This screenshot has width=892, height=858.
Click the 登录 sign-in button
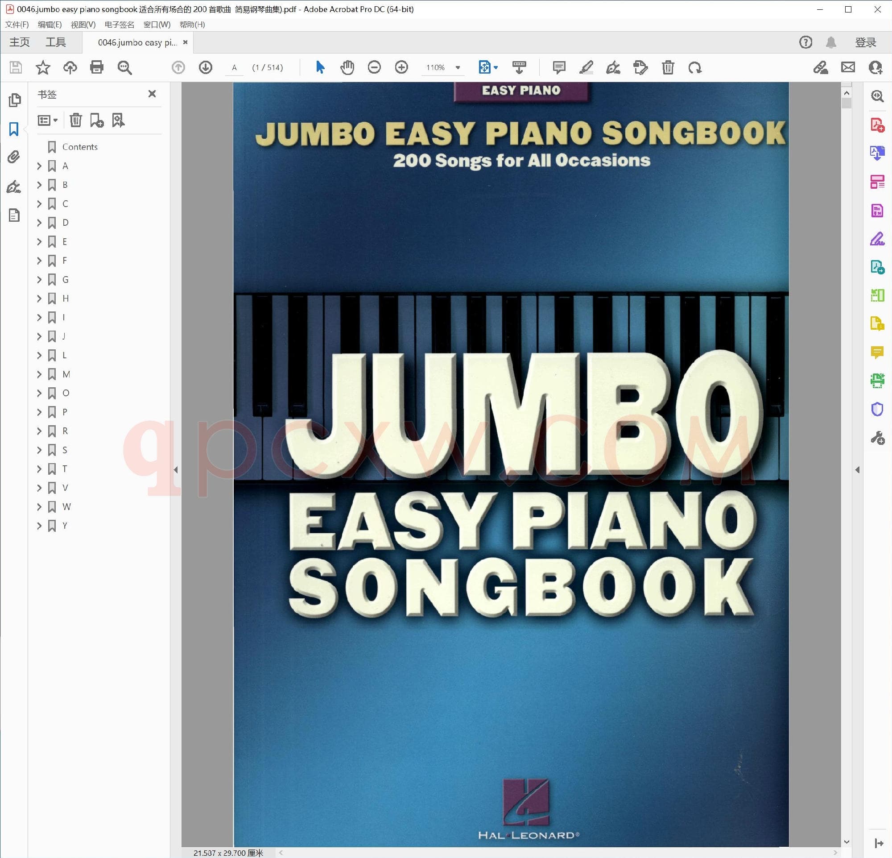click(865, 42)
